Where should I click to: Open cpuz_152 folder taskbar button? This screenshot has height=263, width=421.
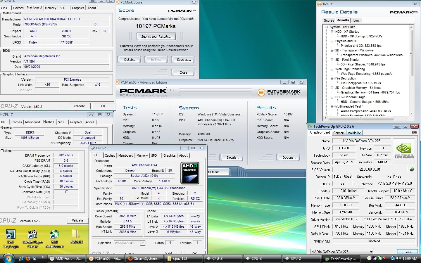point(184,259)
